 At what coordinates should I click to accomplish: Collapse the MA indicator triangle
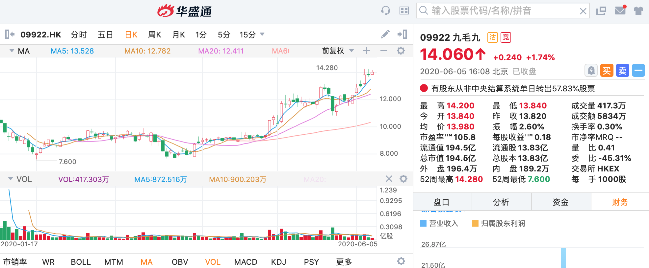click(12, 51)
